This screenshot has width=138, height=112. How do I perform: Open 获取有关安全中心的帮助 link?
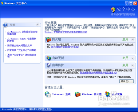pyautogui.click(x=22, y=50)
